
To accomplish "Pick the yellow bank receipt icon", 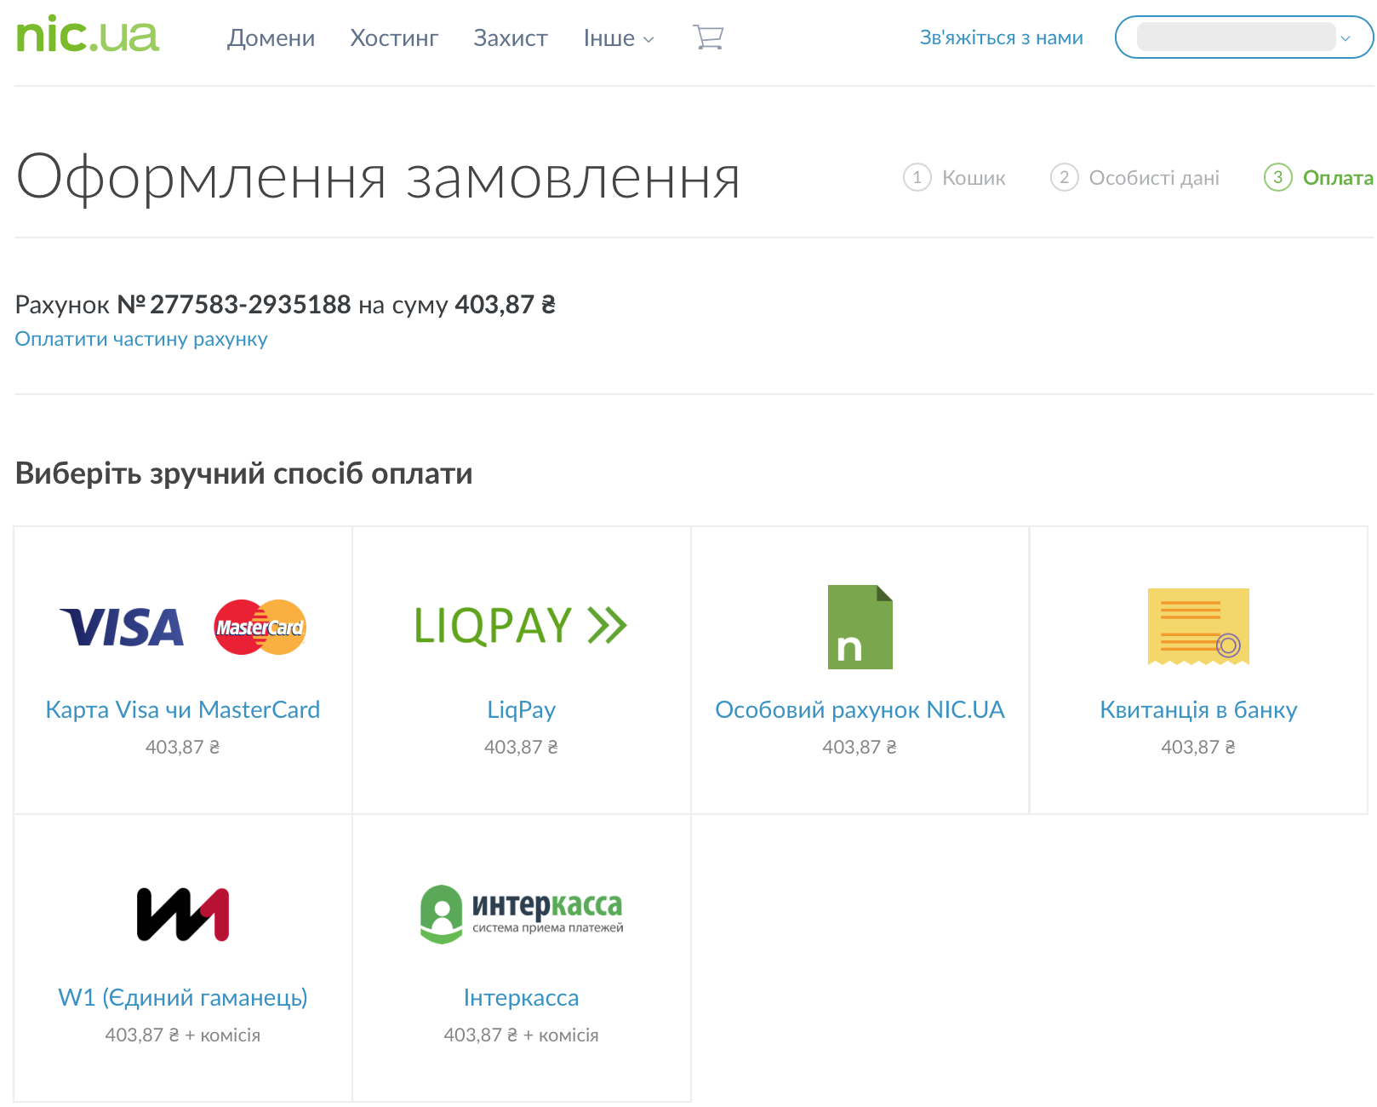I will tap(1198, 627).
